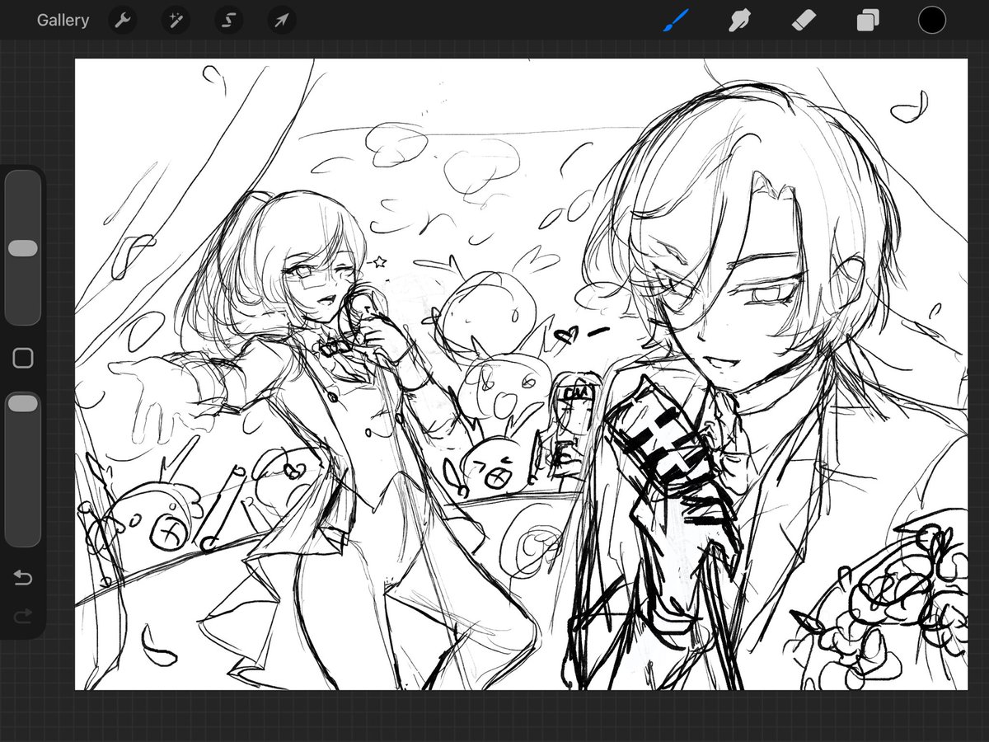
Task: Undo the last stroke with undo arrow
Action: pyautogui.click(x=23, y=578)
